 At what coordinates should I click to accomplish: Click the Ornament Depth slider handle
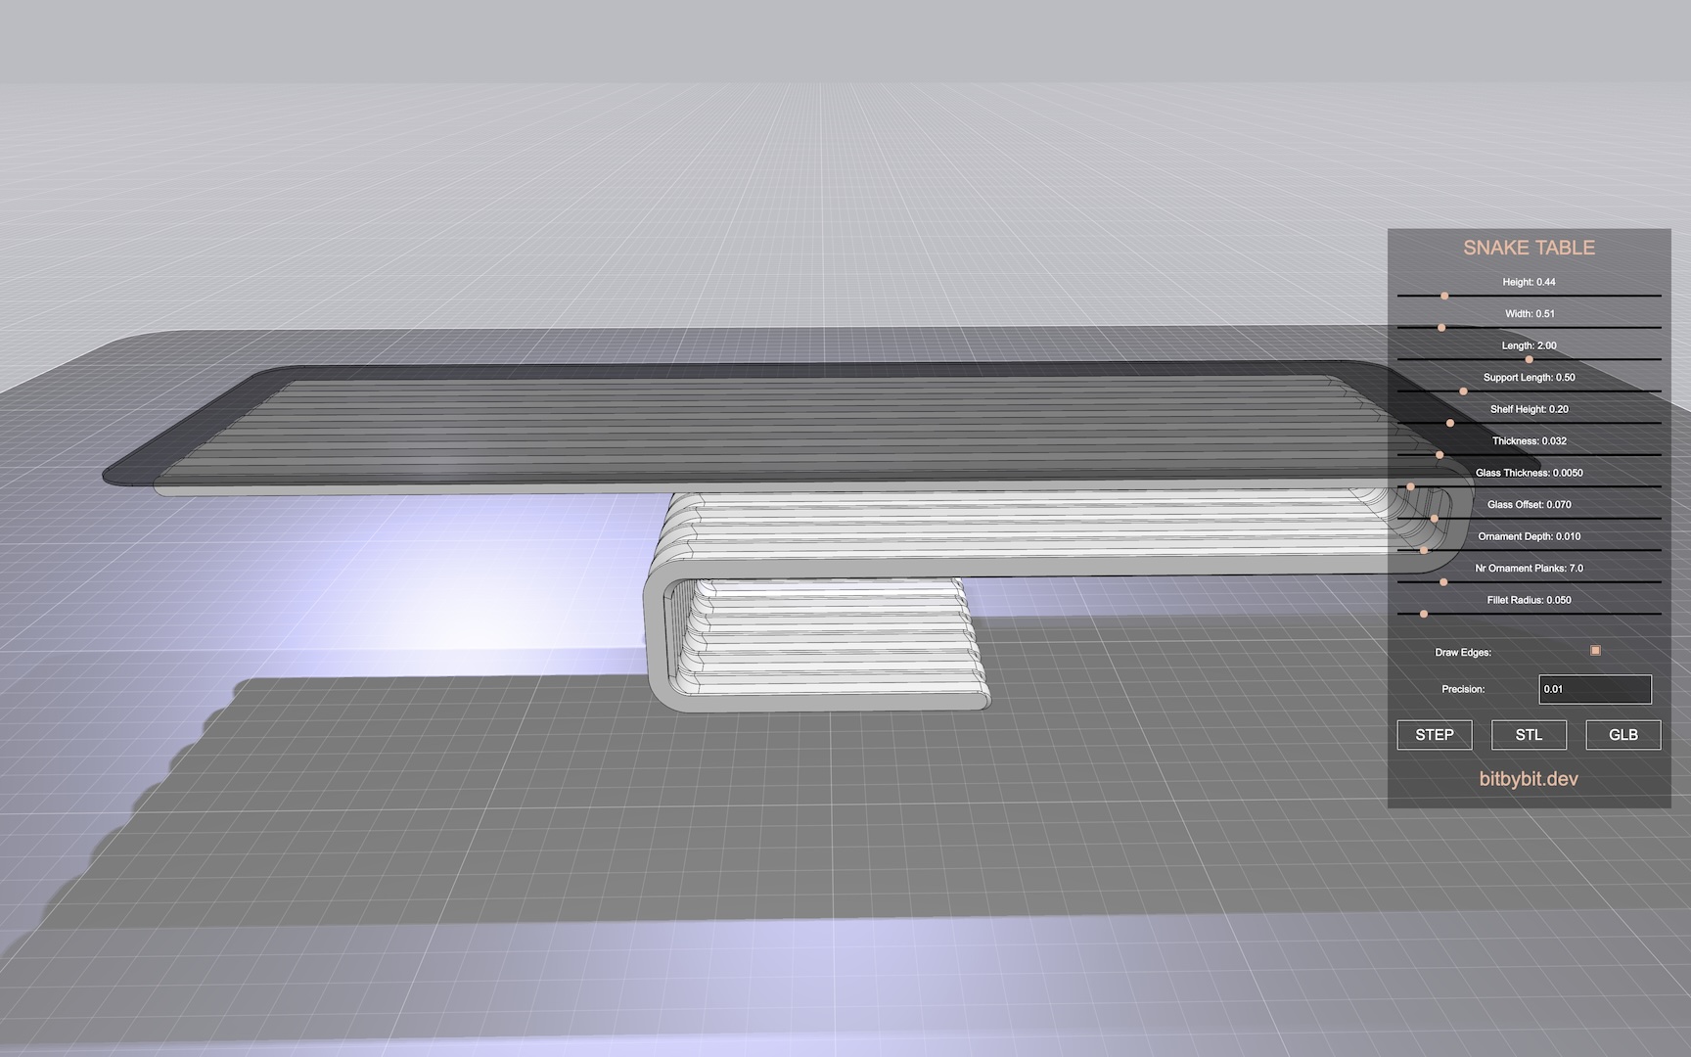coord(1424,550)
